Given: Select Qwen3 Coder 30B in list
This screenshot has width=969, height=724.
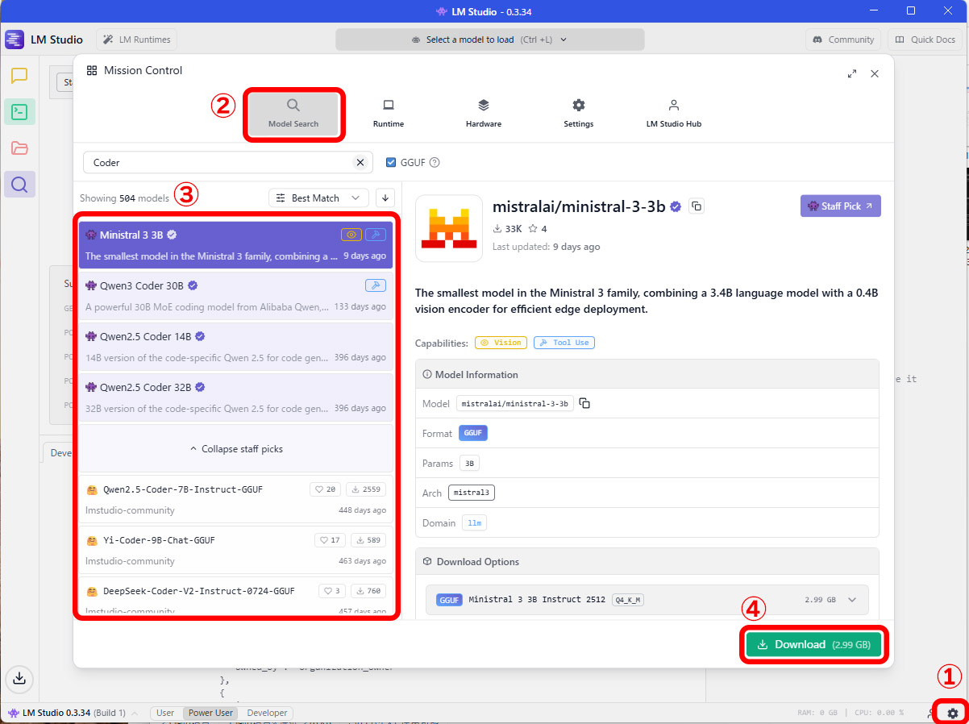Looking at the screenshot, I should [x=236, y=296].
